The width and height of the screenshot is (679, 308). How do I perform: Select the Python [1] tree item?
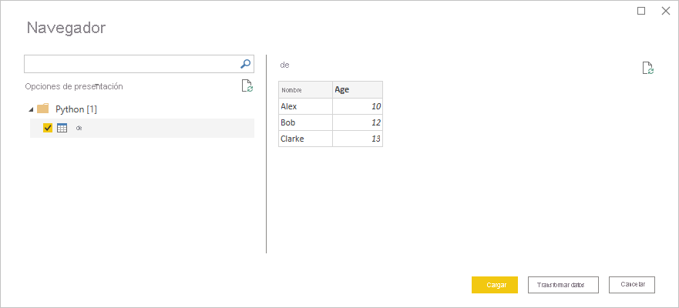pyautogui.click(x=76, y=109)
